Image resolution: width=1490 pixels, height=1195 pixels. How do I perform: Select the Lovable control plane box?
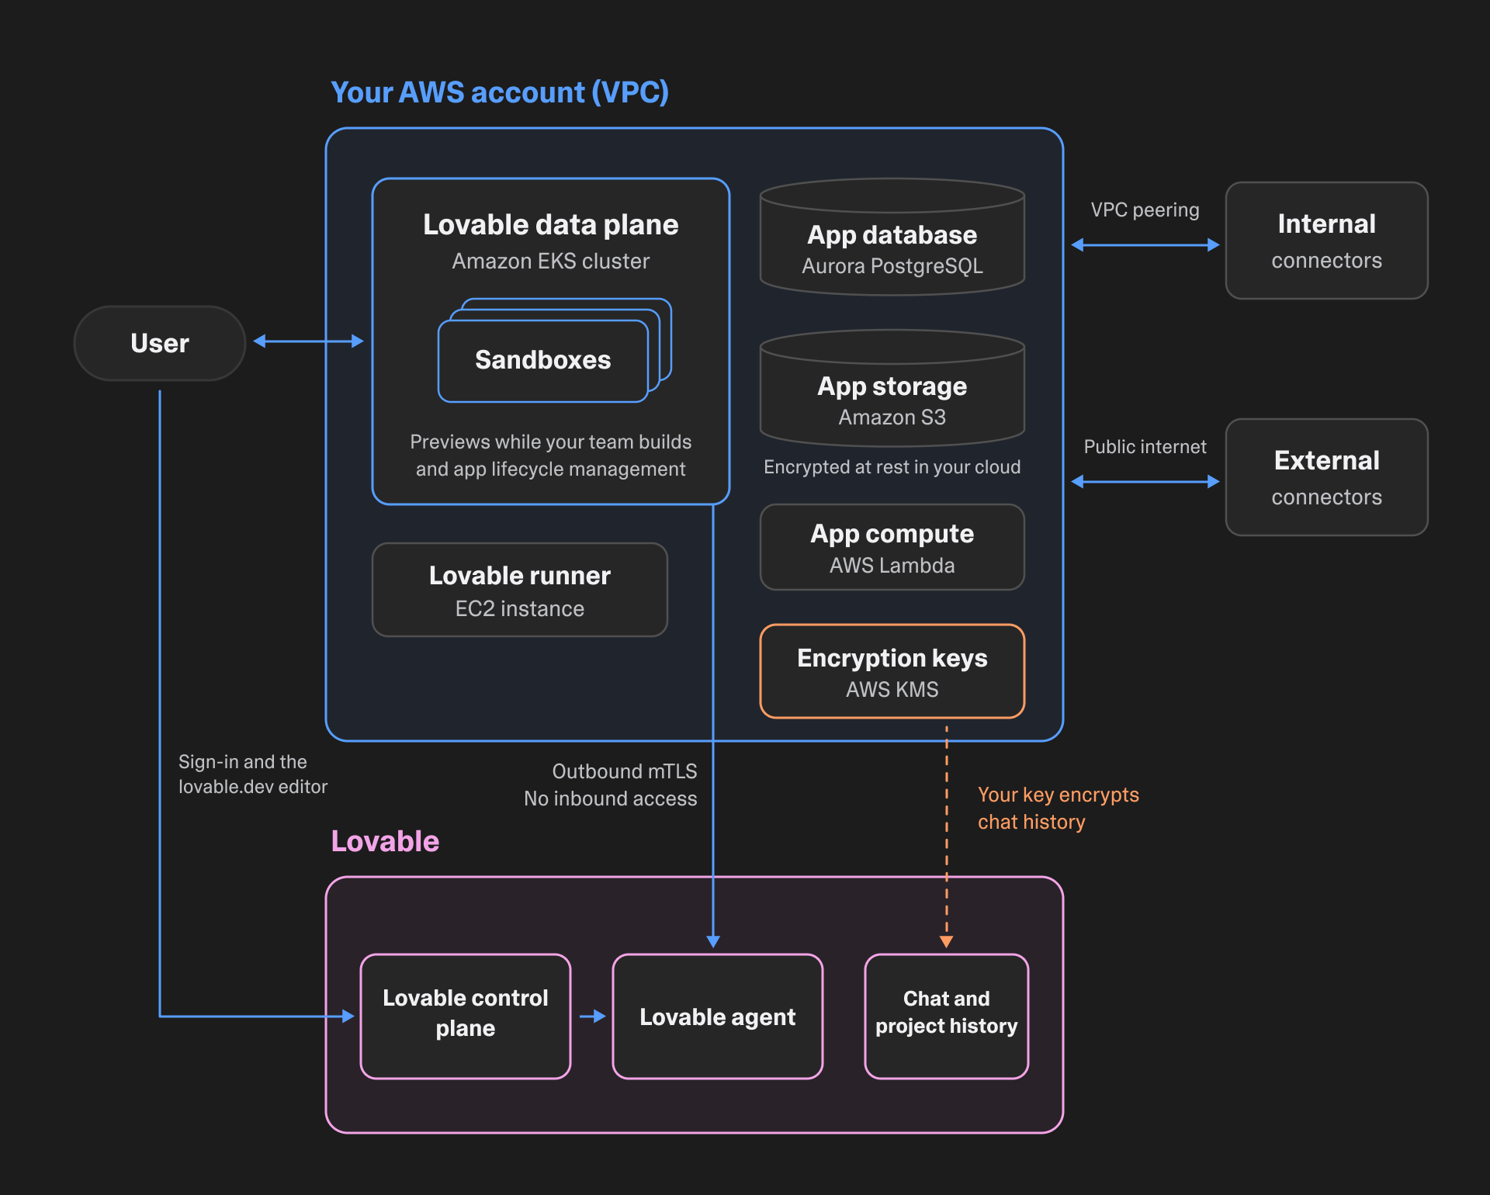tap(466, 1017)
